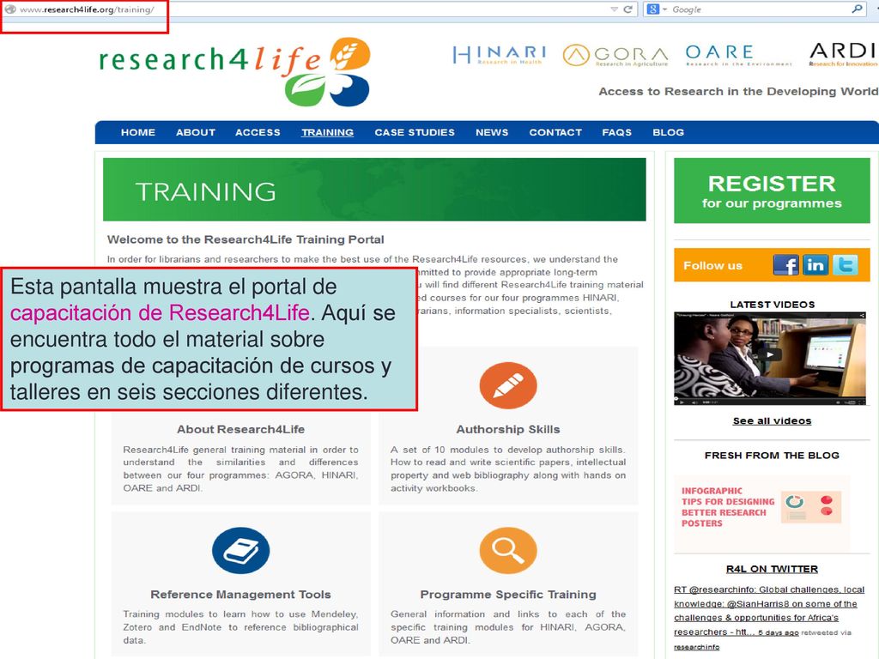Open the FAQS menu item
This screenshot has width=879, height=659.
616,132
